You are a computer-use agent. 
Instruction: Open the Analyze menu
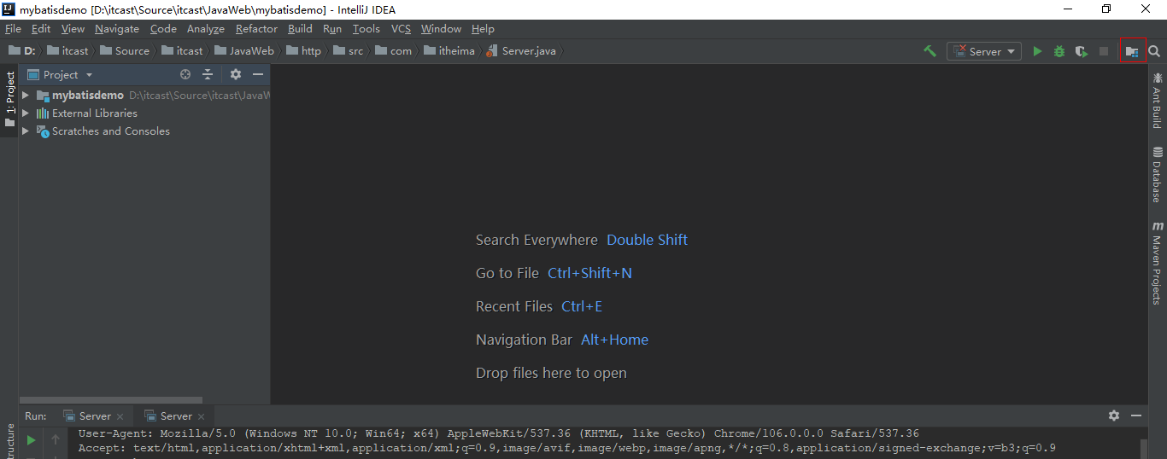206,29
